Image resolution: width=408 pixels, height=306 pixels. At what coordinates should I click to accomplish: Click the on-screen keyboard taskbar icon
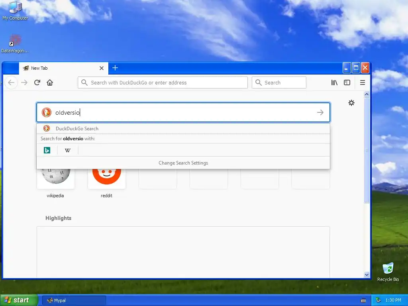click(363, 300)
